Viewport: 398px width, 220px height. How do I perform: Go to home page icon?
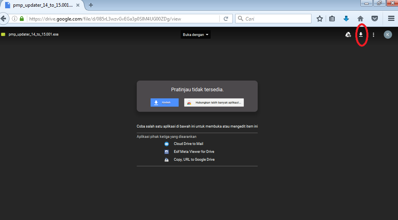[360, 19]
